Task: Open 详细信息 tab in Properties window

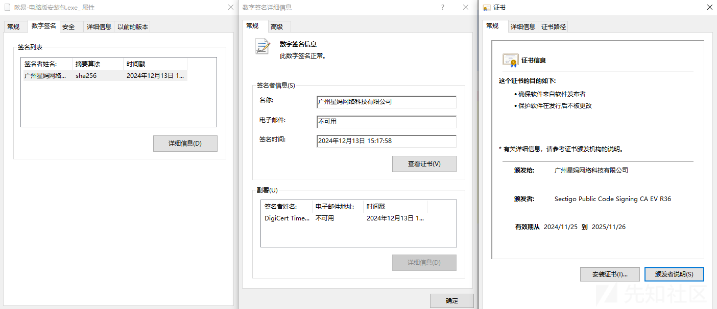Action: click(x=99, y=27)
